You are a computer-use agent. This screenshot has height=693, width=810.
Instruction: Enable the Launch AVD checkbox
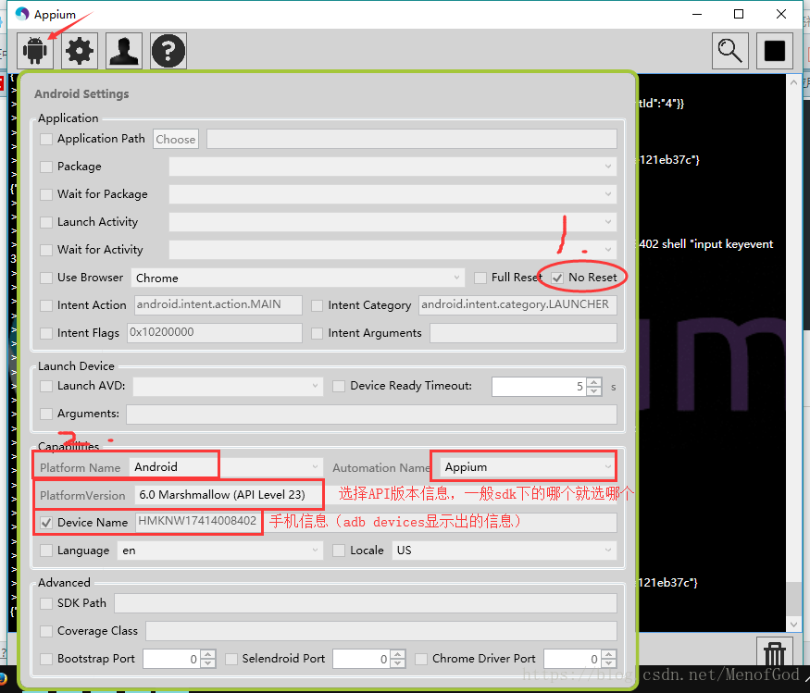pos(46,386)
